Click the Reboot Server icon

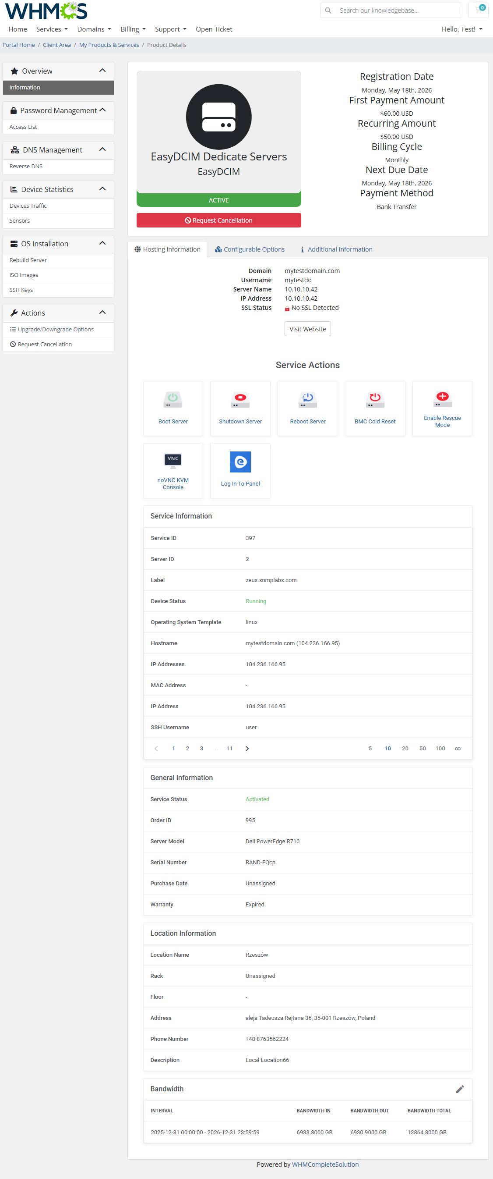[x=308, y=400]
